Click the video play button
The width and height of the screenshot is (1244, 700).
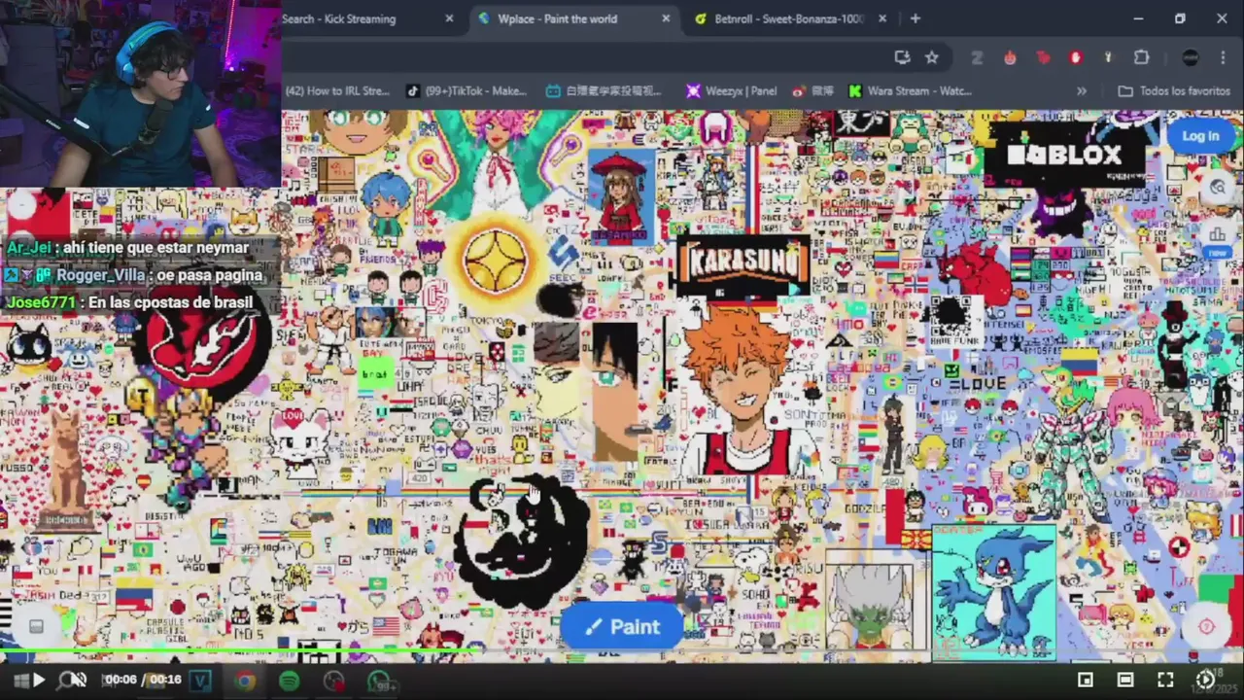click(39, 681)
